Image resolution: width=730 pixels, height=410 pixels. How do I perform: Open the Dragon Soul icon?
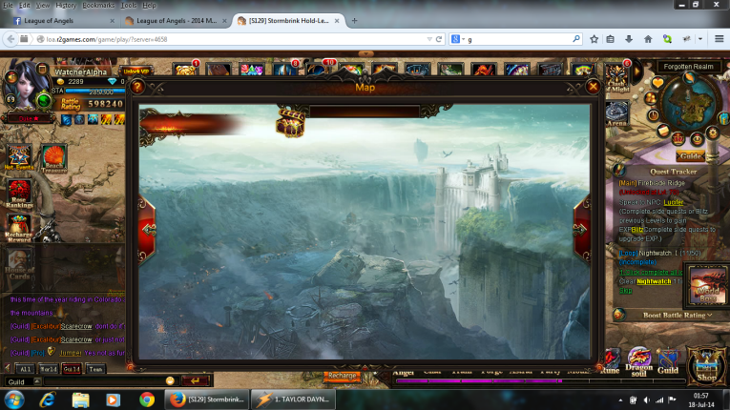point(639,363)
